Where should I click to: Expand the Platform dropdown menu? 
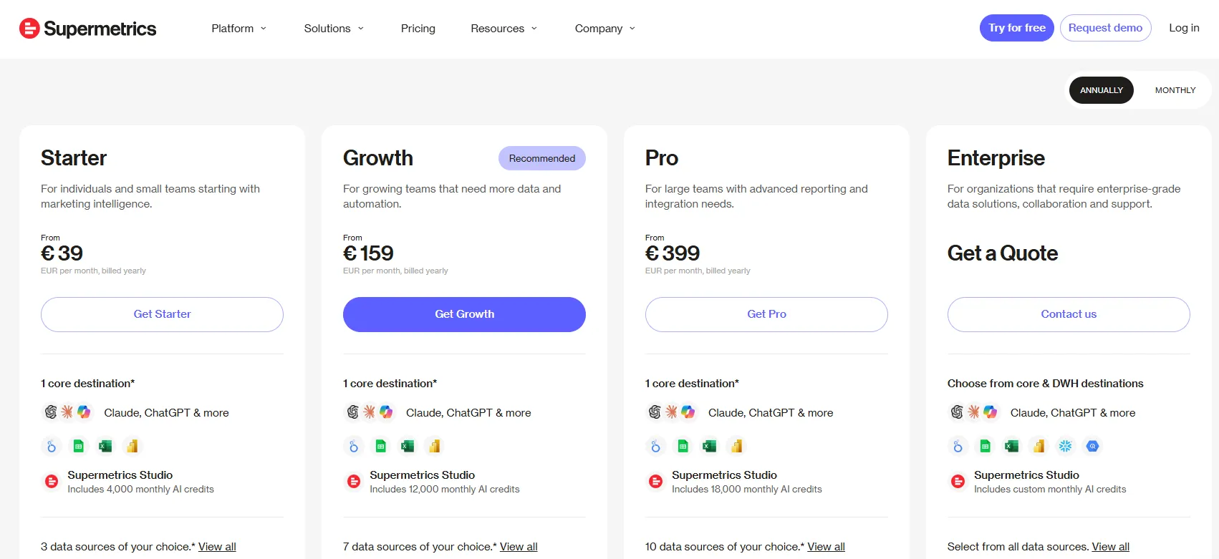tap(238, 29)
